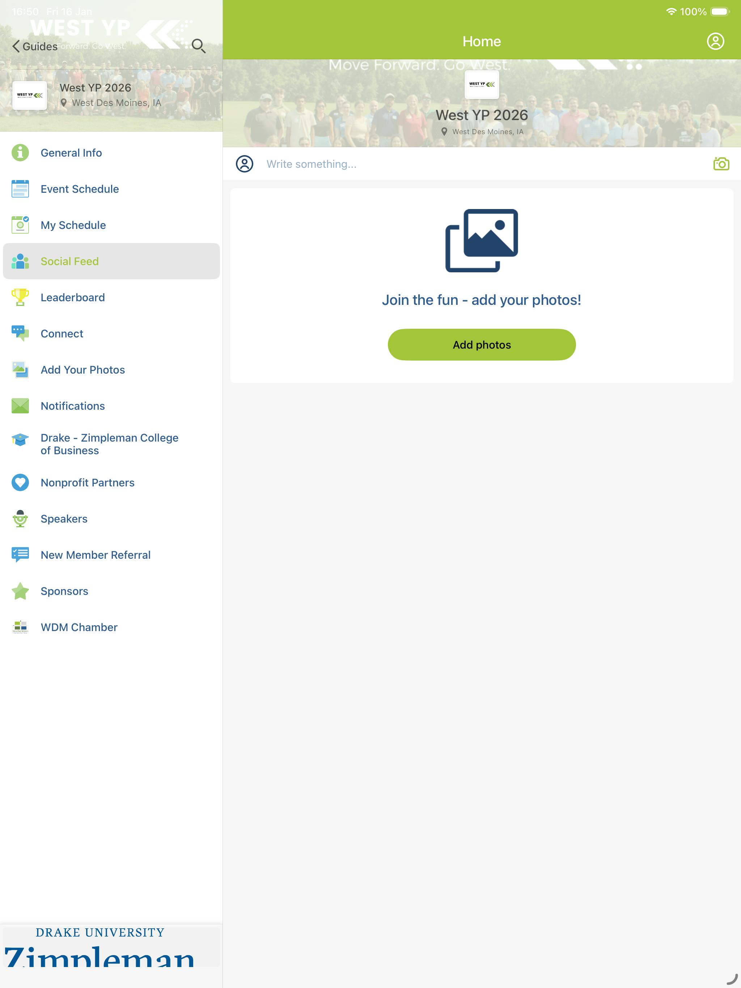
Task: Tap the General Info icon
Action: coord(20,153)
